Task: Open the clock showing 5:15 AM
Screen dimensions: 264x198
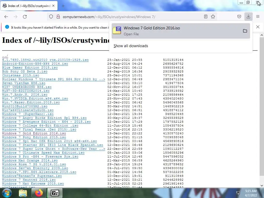Action: [251, 193]
